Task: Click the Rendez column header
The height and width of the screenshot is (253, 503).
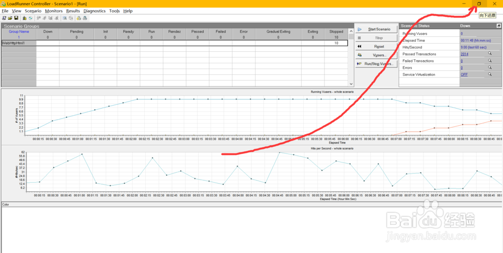Action: pos(175,32)
